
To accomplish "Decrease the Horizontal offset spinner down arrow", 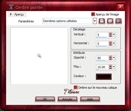I will (110, 44).
